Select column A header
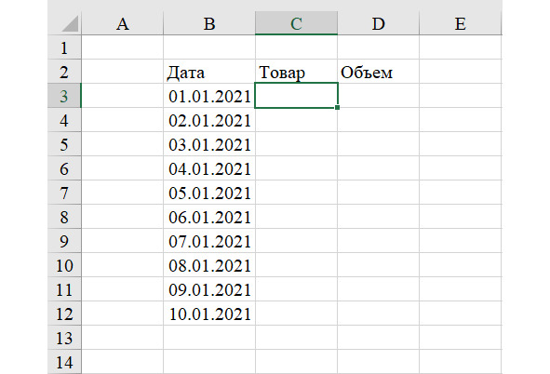 coord(123,23)
